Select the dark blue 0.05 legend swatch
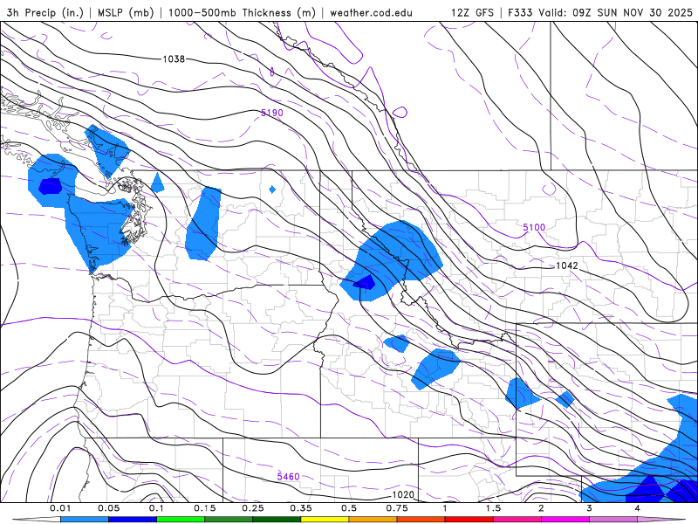The height and width of the screenshot is (524, 698). coord(133,520)
